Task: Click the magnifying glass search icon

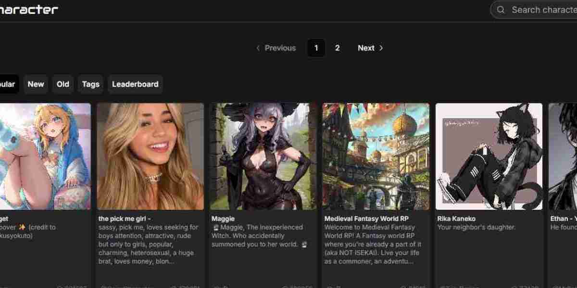Action: point(501,10)
